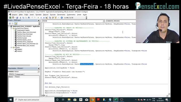Click the highlighted xlPasteValues text in code

pyautogui.click(x=87, y=64)
